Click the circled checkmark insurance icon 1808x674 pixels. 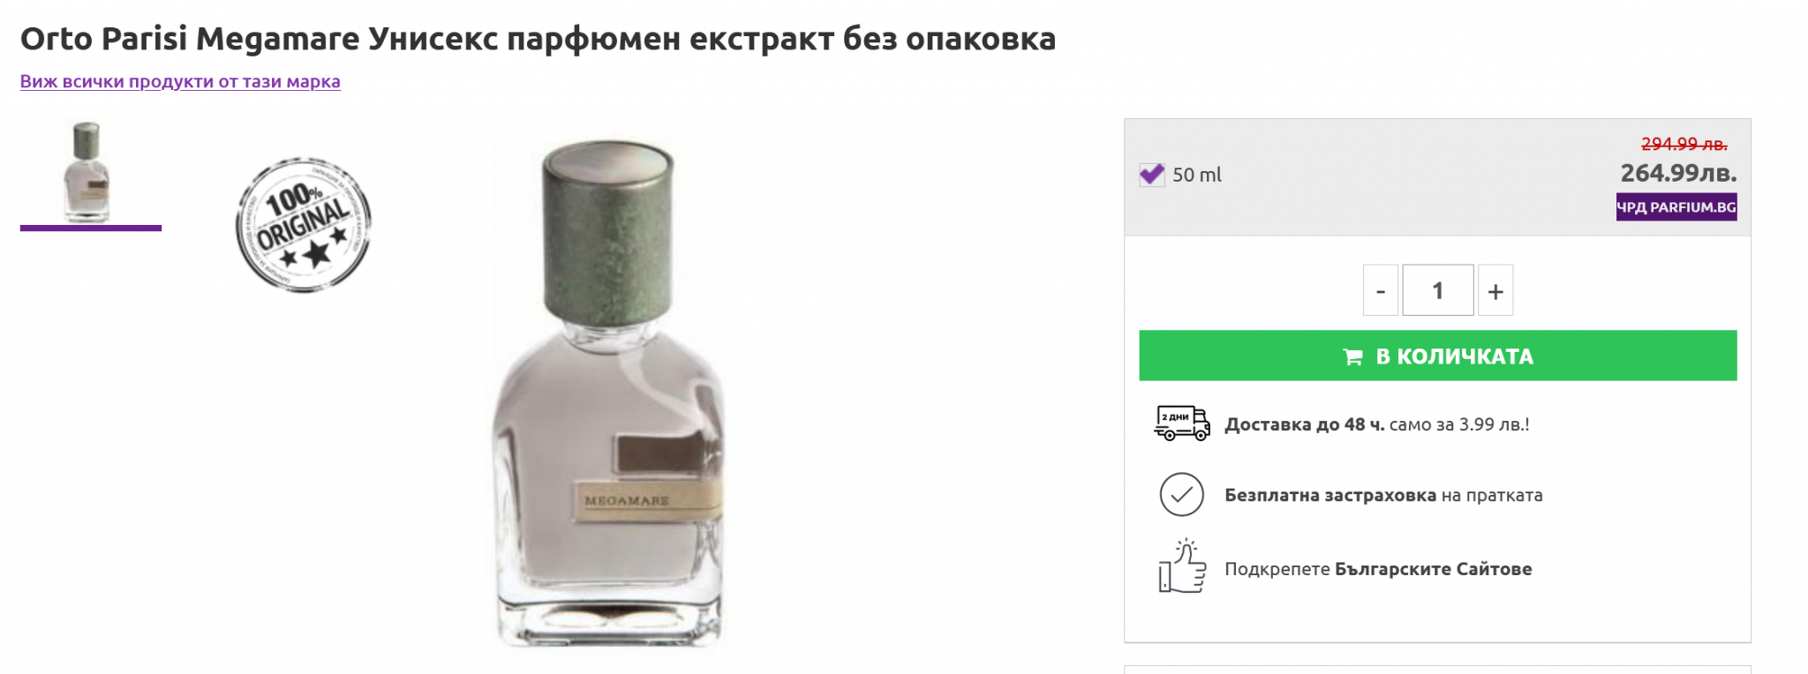pyautogui.click(x=1181, y=494)
